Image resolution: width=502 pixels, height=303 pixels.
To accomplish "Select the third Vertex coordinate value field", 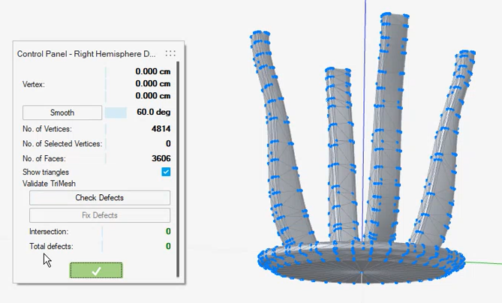I will (x=152, y=95).
